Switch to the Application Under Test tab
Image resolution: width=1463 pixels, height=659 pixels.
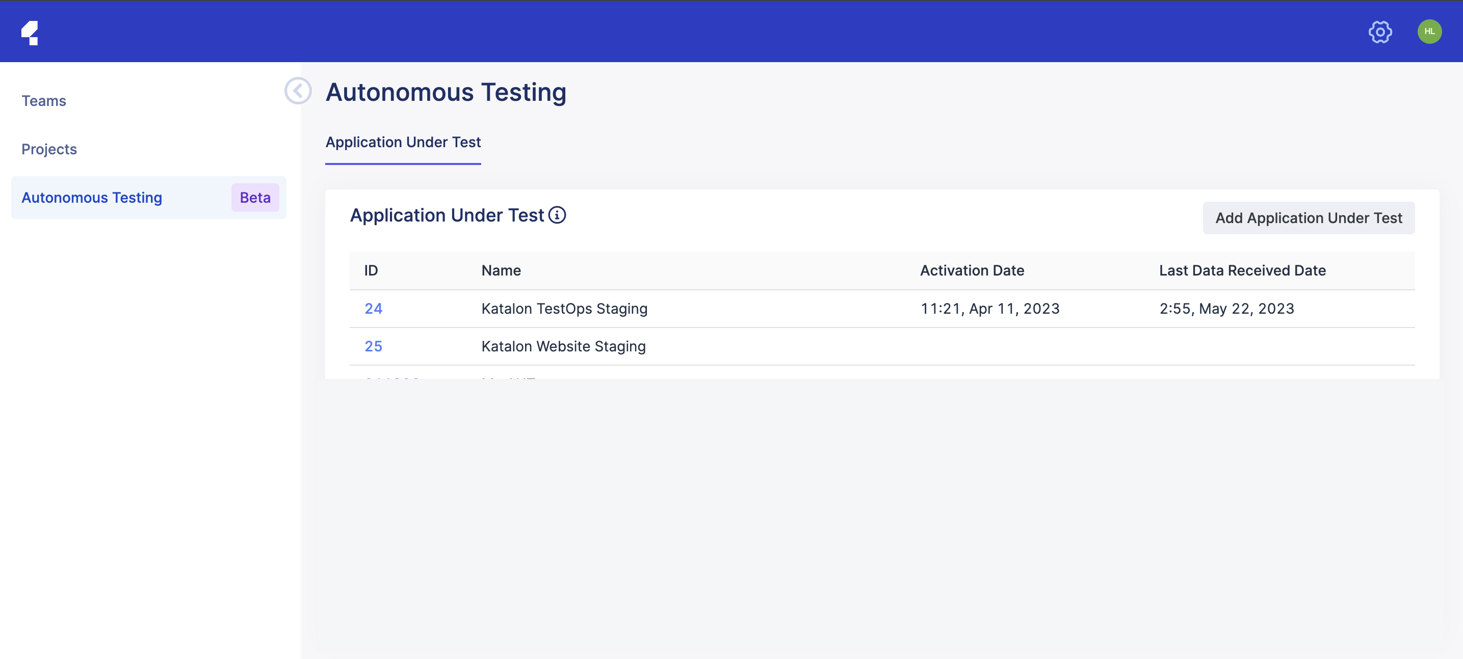(403, 143)
